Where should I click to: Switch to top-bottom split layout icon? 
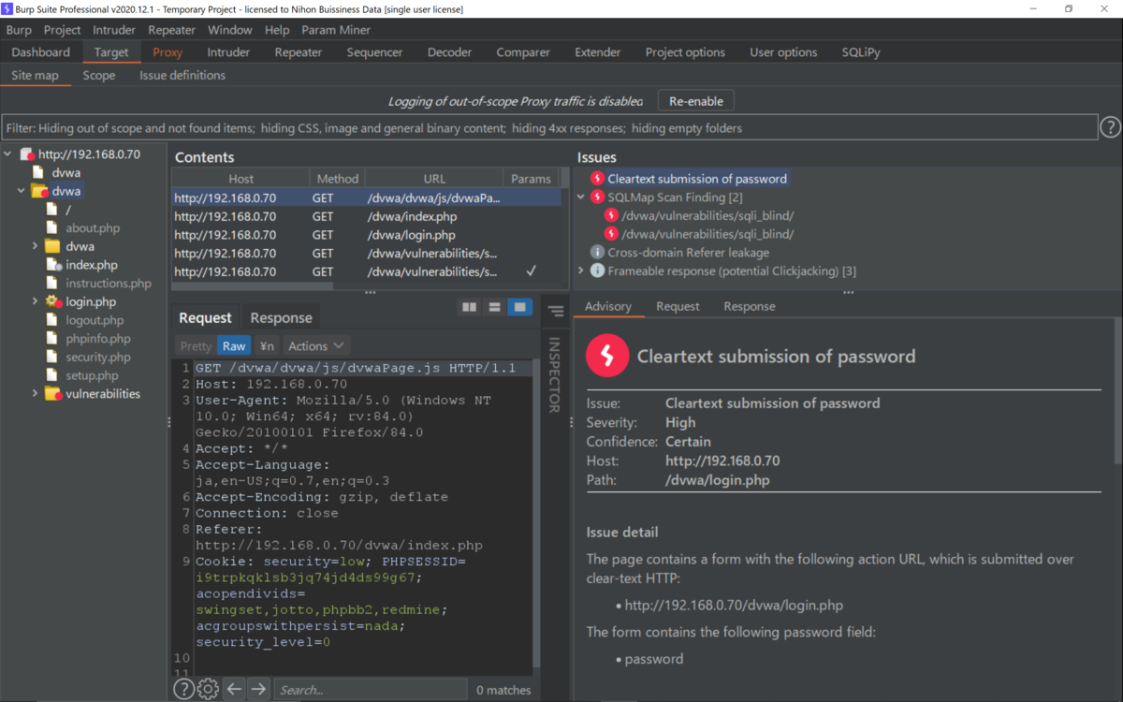[x=494, y=307]
